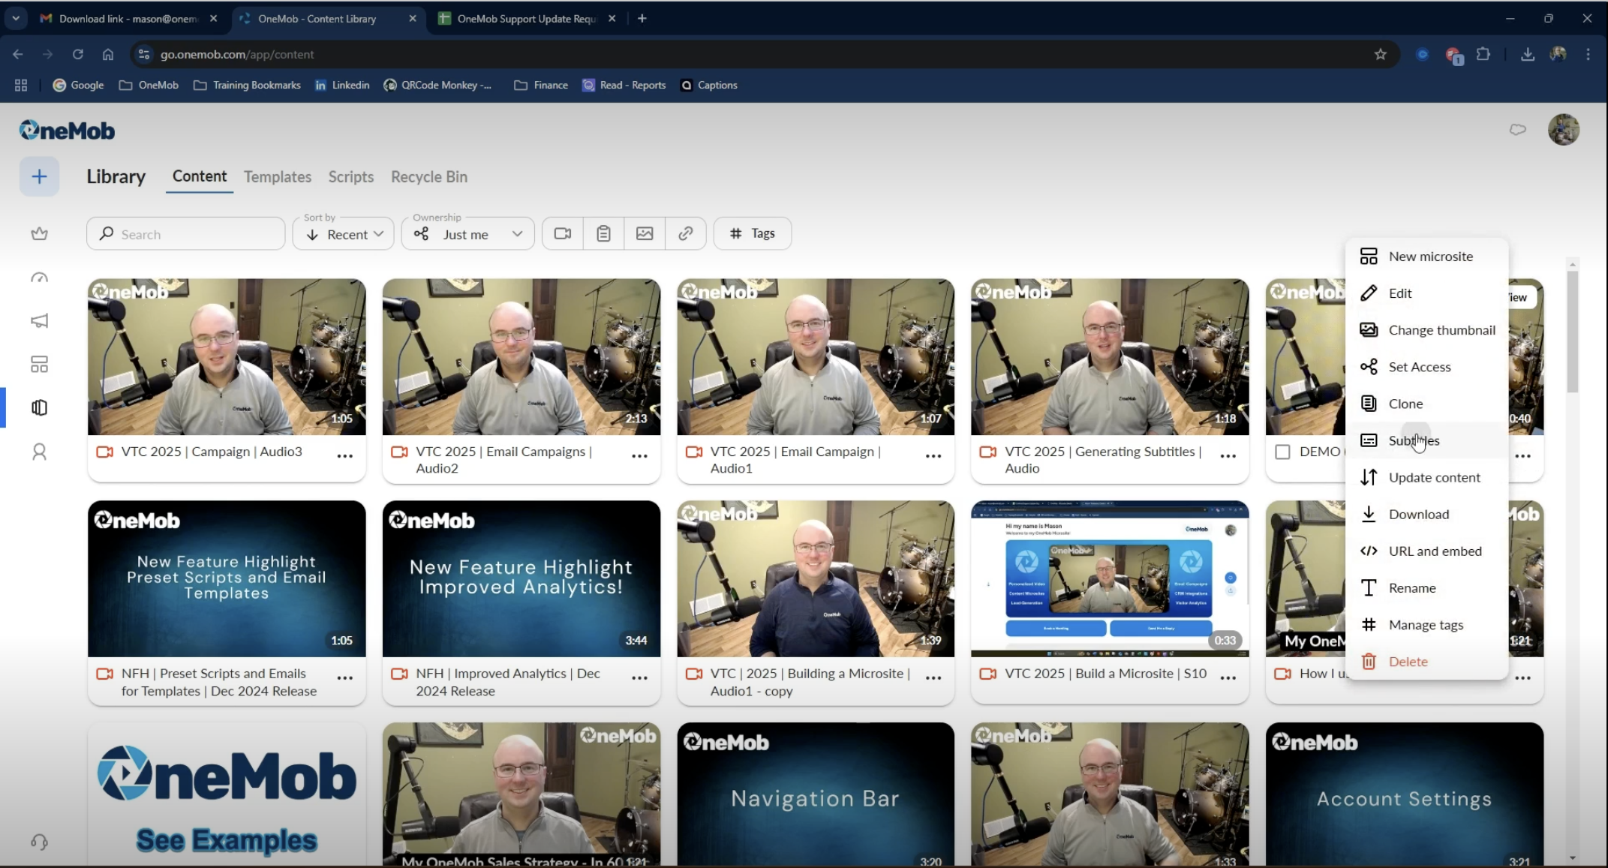Screen dimensions: 1608x868
Task: Open the crown icon in left sidebar
Action: [39, 234]
